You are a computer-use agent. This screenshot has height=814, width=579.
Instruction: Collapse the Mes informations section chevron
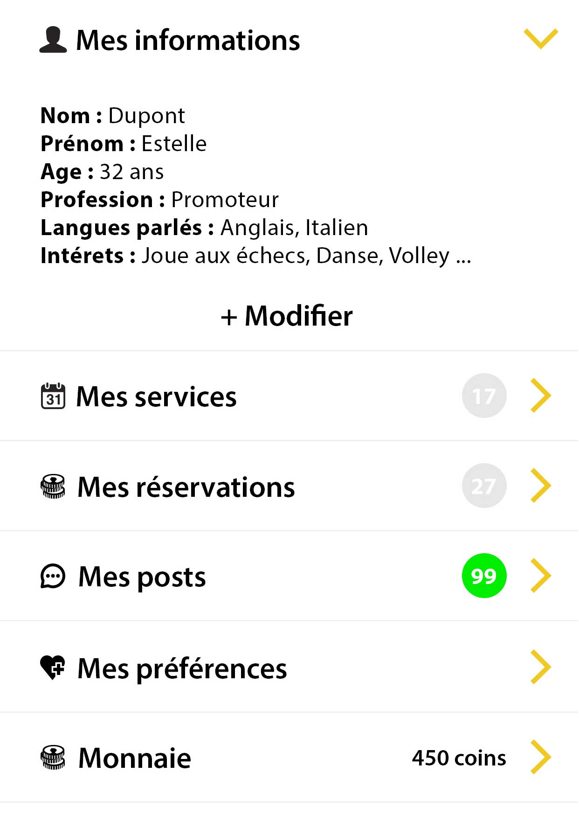click(541, 39)
